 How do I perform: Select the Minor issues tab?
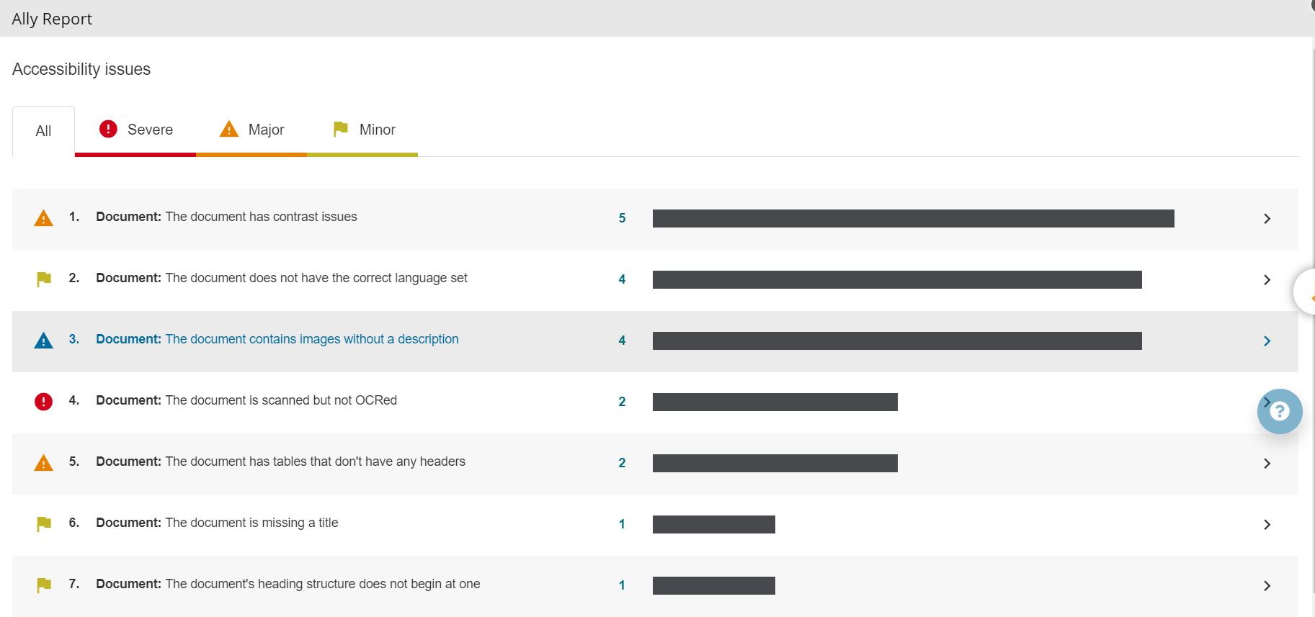(x=364, y=130)
